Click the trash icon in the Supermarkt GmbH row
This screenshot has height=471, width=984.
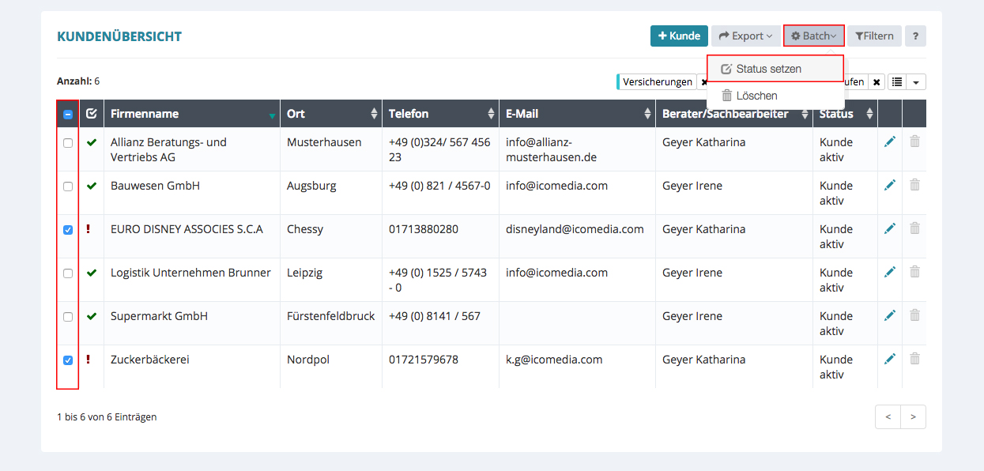tap(914, 315)
